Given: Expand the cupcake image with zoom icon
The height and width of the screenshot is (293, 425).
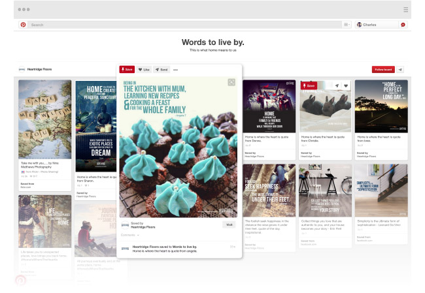Looking at the screenshot, I should tap(231, 82).
